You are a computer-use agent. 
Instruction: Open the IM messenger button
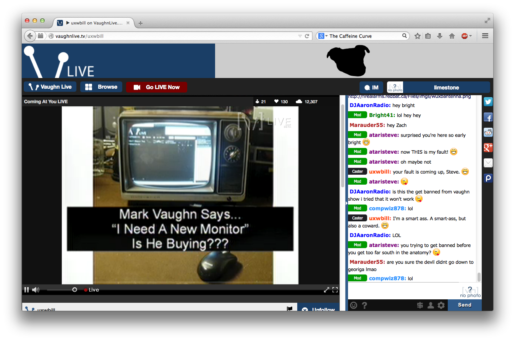coord(371,87)
